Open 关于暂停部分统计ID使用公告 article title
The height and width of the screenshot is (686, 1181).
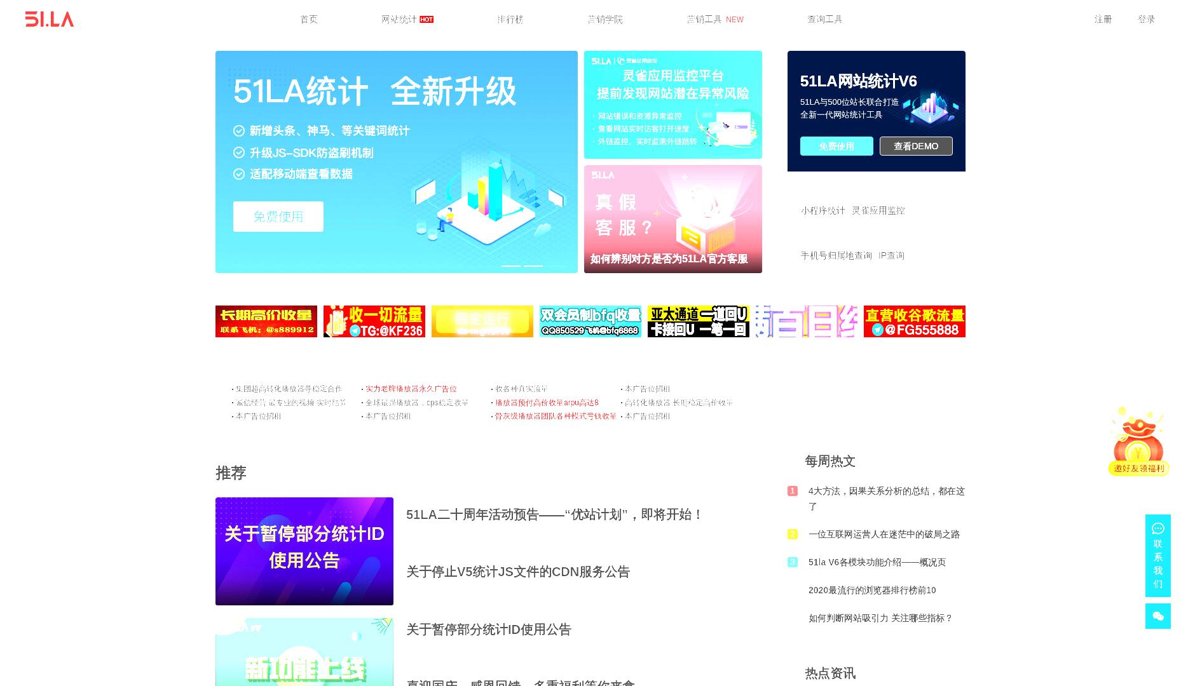point(489,629)
